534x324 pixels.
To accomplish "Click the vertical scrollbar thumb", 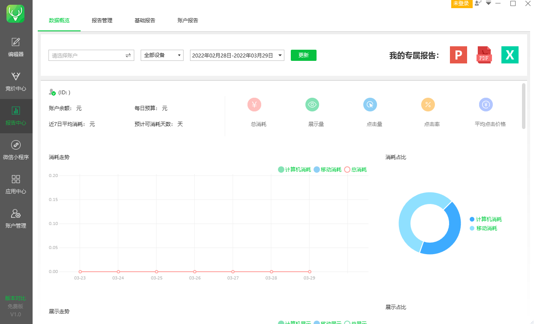I will point(524,106).
